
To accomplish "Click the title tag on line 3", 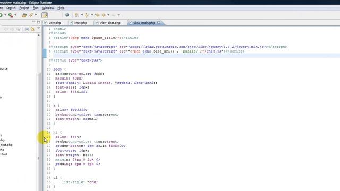I will tap(96, 38).
